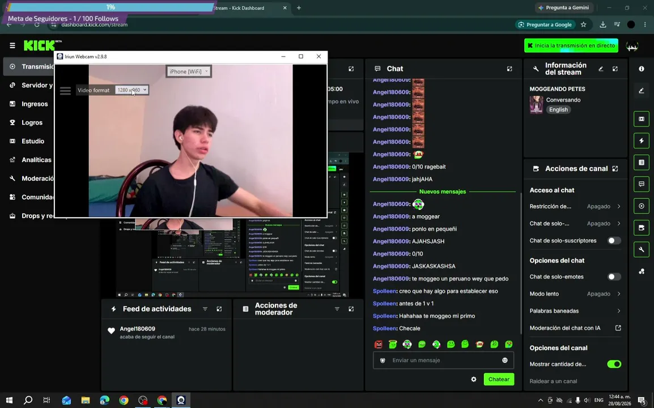
Task: Click the English language tag
Action: point(558,110)
